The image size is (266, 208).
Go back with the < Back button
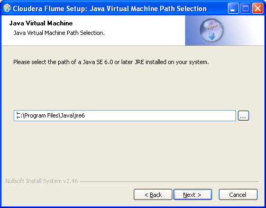click(x=153, y=195)
